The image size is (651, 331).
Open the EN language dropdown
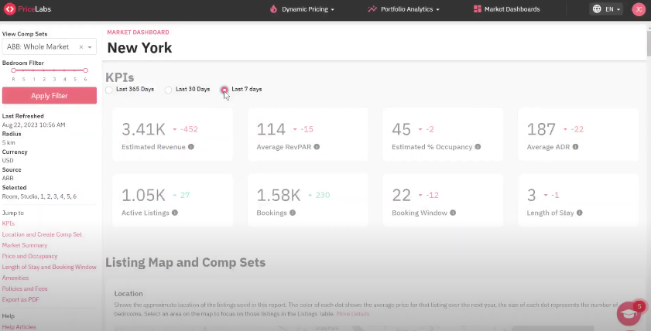(x=606, y=9)
